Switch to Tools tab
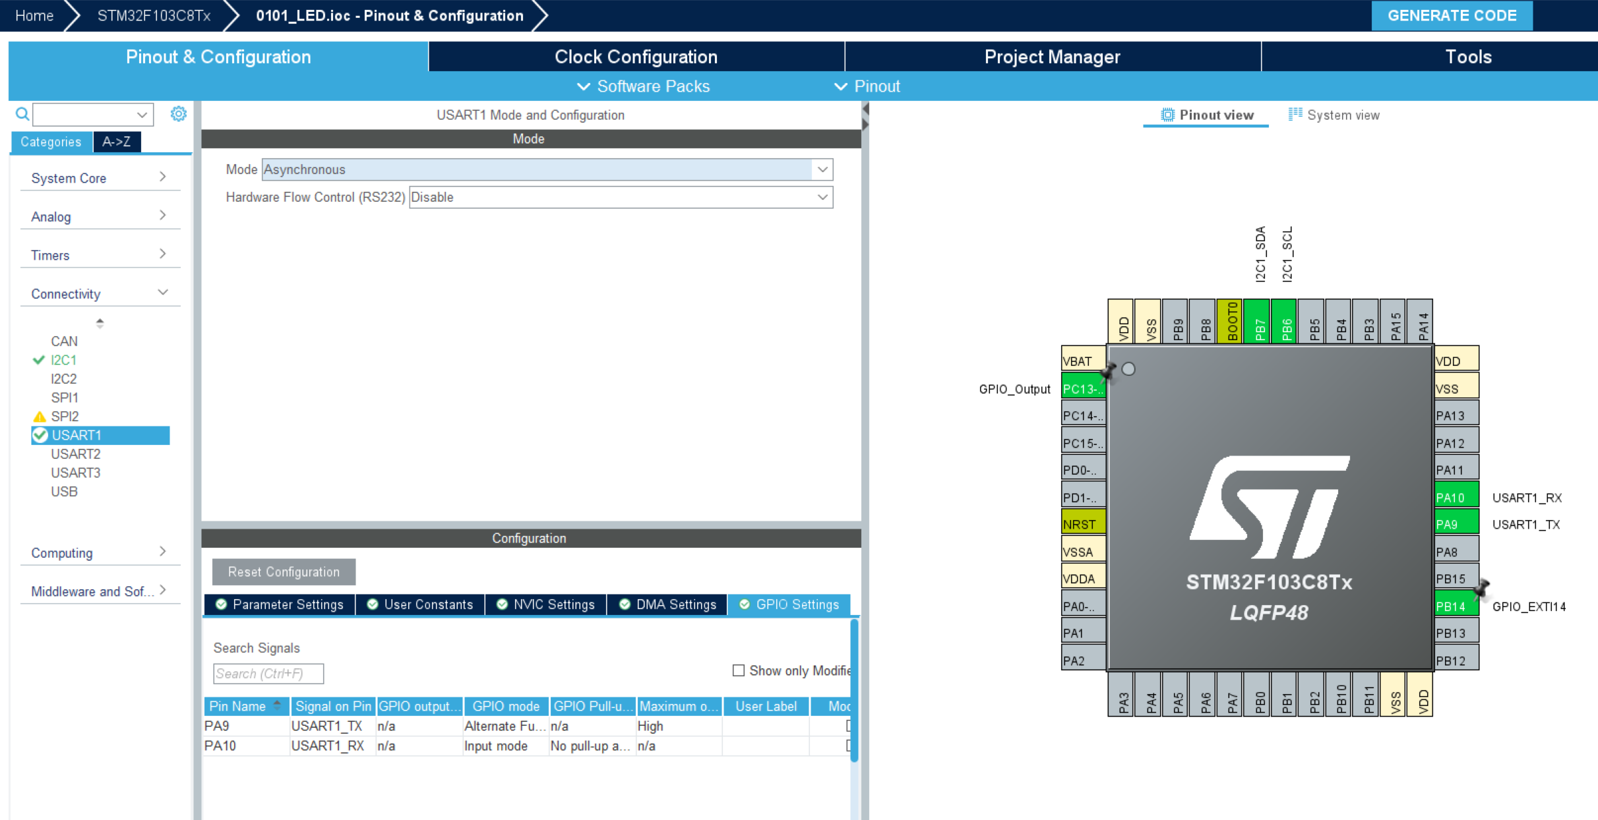 [x=1468, y=57]
